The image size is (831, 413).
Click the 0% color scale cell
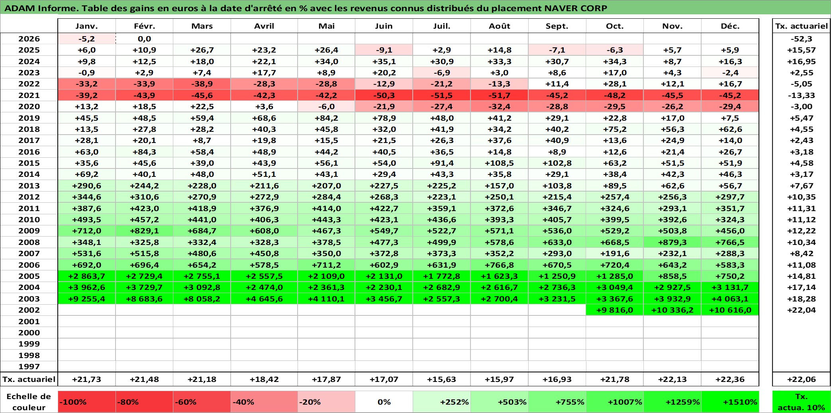click(x=384, y=402)
